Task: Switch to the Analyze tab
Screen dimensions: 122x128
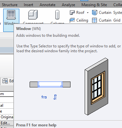Action: coord(69,5)
